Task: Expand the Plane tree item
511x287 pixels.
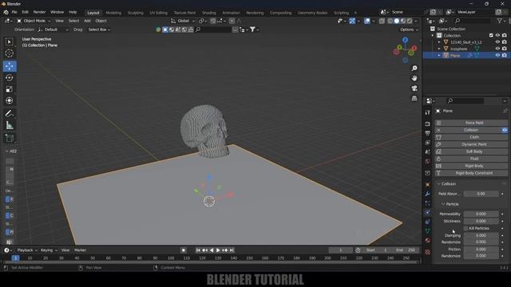Action: 439,55
